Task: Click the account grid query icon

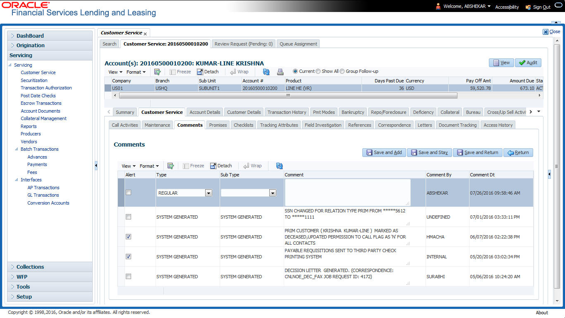Action: [x=157, y=72]
